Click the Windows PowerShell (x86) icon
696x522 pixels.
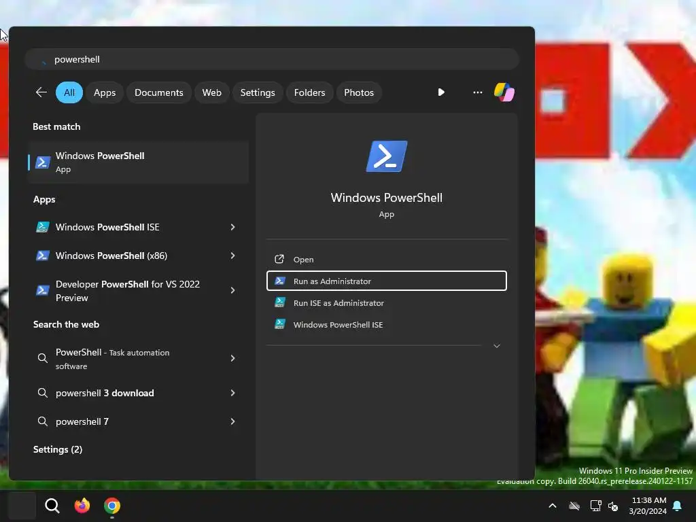[43, 256]
